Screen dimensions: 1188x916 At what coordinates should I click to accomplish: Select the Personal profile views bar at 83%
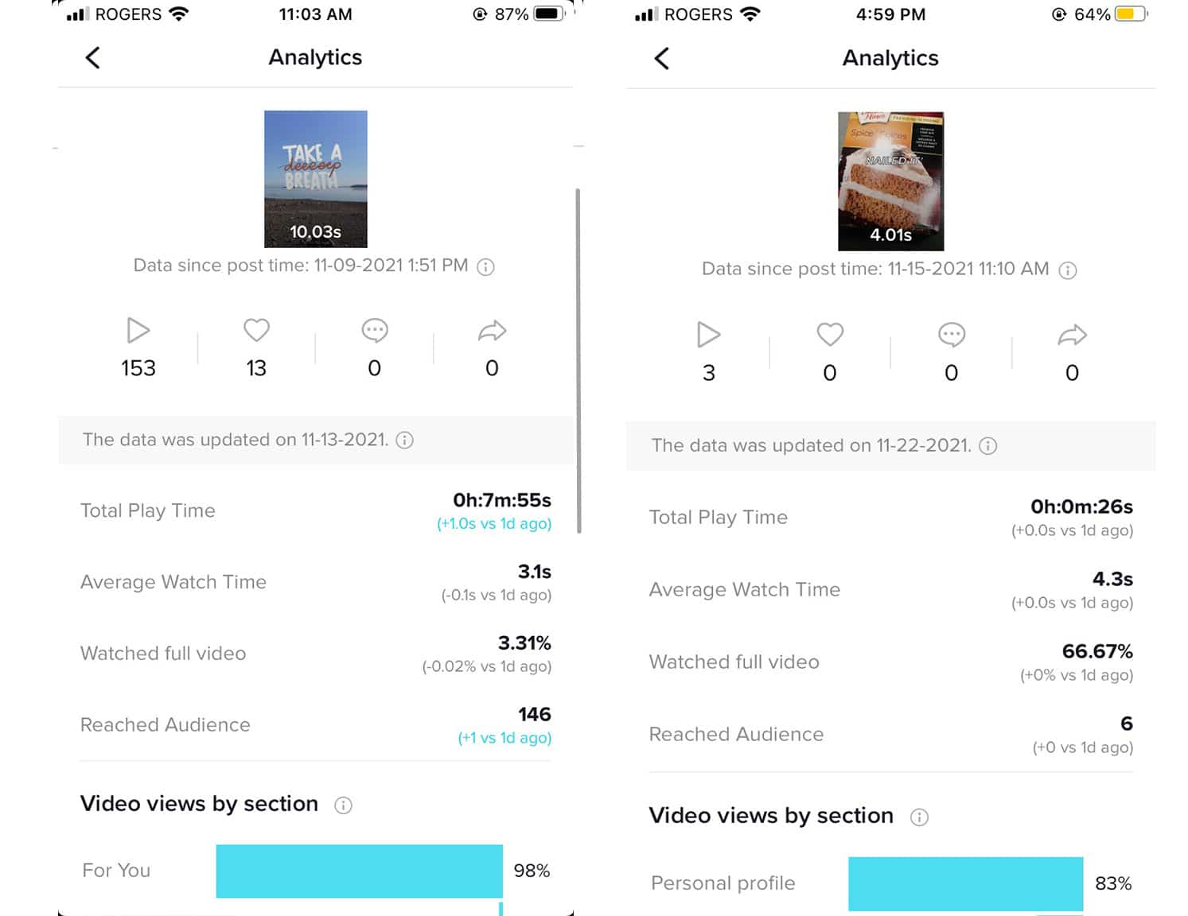tap(965, 883)
